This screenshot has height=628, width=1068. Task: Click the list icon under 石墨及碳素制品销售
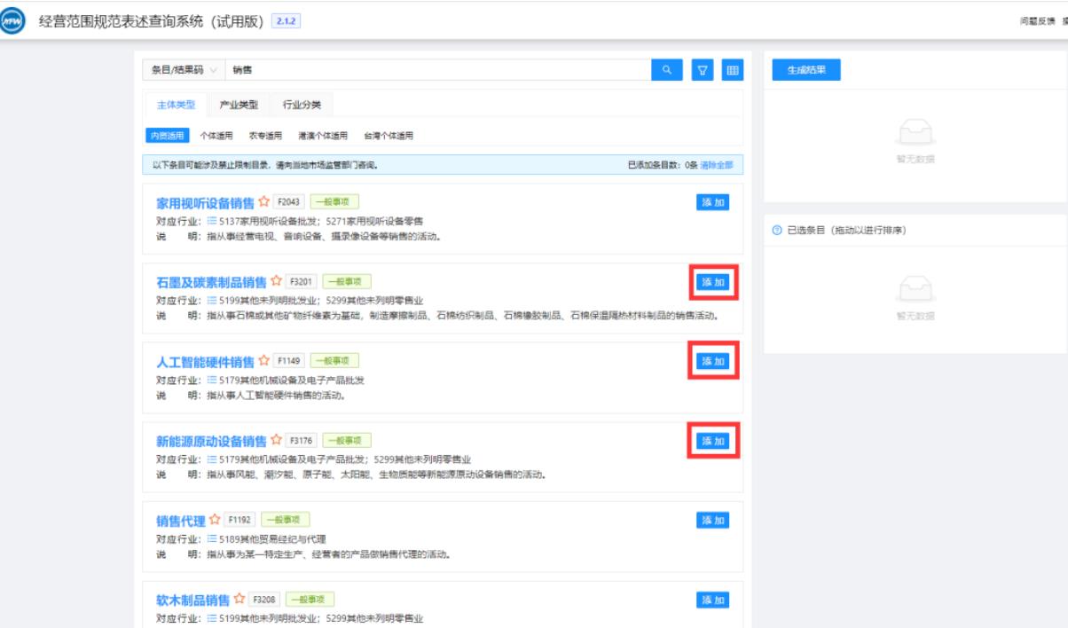coord(212,301)
